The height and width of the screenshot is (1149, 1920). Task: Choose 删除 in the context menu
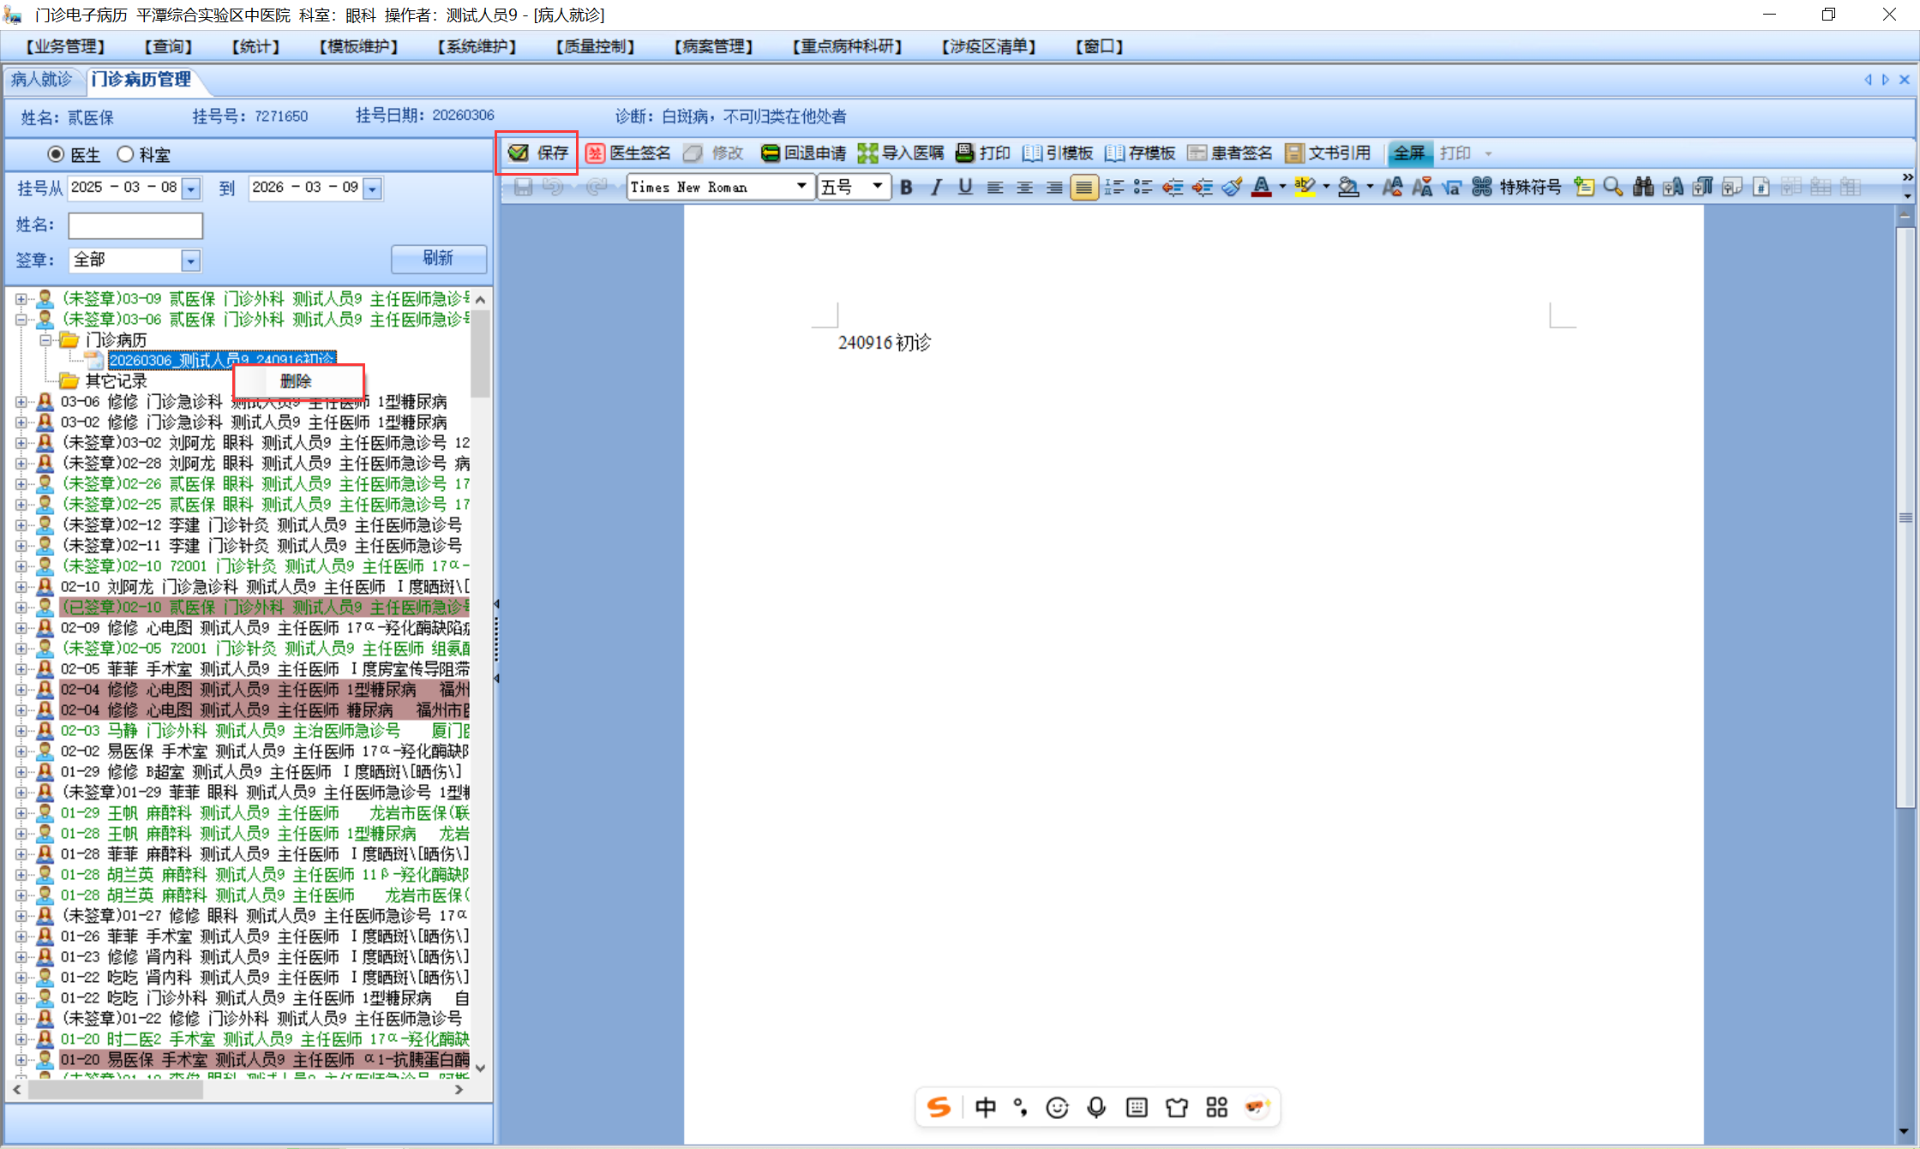pyautogui.click(x=297, y=381)
